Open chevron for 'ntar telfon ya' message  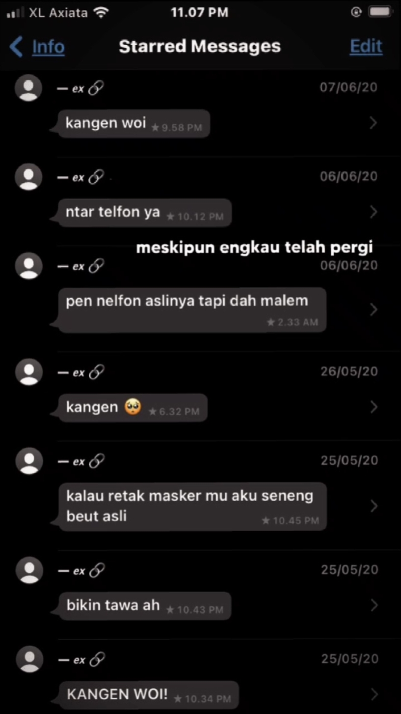373,212
